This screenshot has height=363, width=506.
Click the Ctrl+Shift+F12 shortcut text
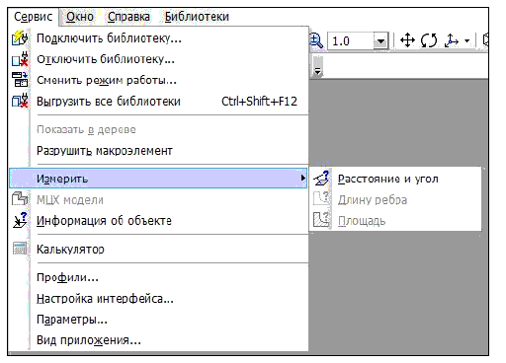click(x=259, y=102)
